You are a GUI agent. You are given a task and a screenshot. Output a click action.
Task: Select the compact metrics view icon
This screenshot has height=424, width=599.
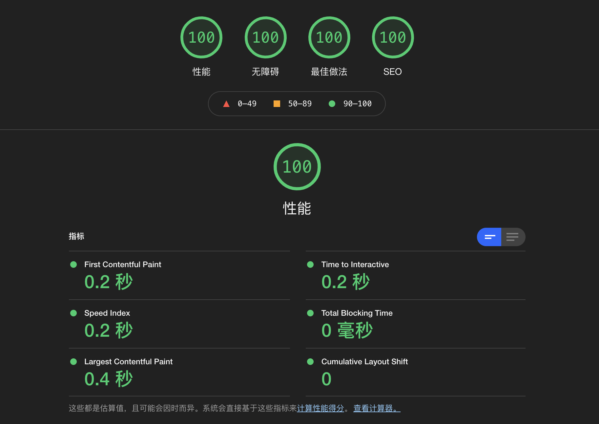[489, 237]
